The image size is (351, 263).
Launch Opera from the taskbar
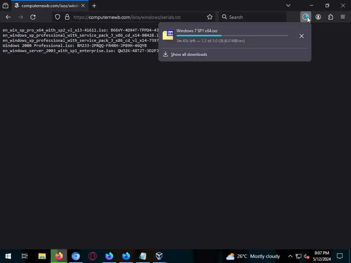coord(93,256)
